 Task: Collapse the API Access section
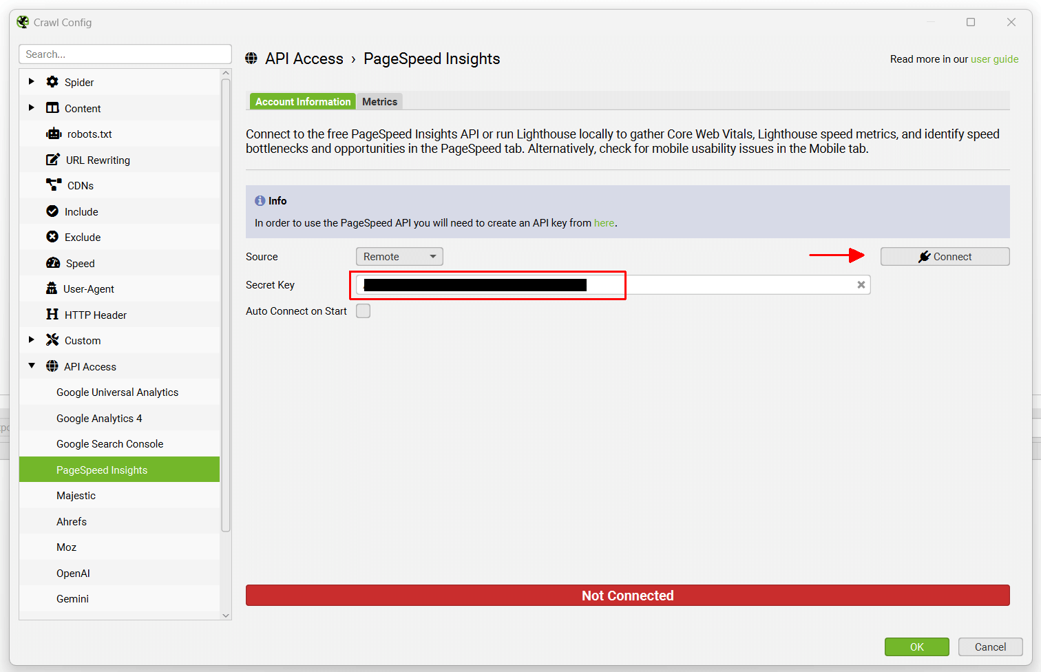[x=30, y=366]
